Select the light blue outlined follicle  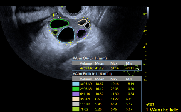pyautogui.click(x=66, y=35)
